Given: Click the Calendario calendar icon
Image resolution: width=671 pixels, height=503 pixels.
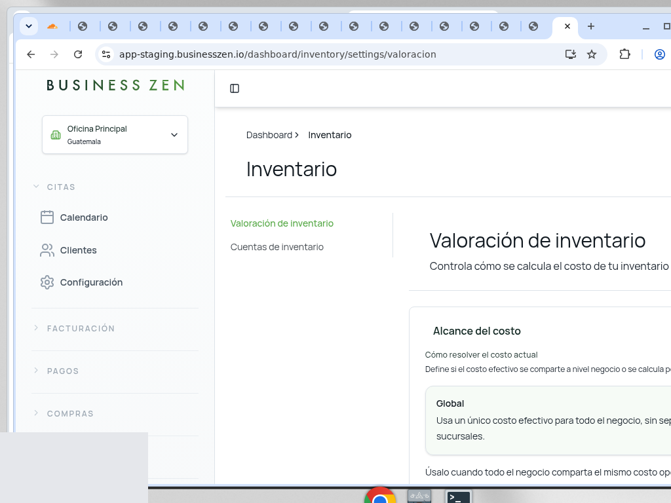Looking at the screenshot, I should 47,217.
